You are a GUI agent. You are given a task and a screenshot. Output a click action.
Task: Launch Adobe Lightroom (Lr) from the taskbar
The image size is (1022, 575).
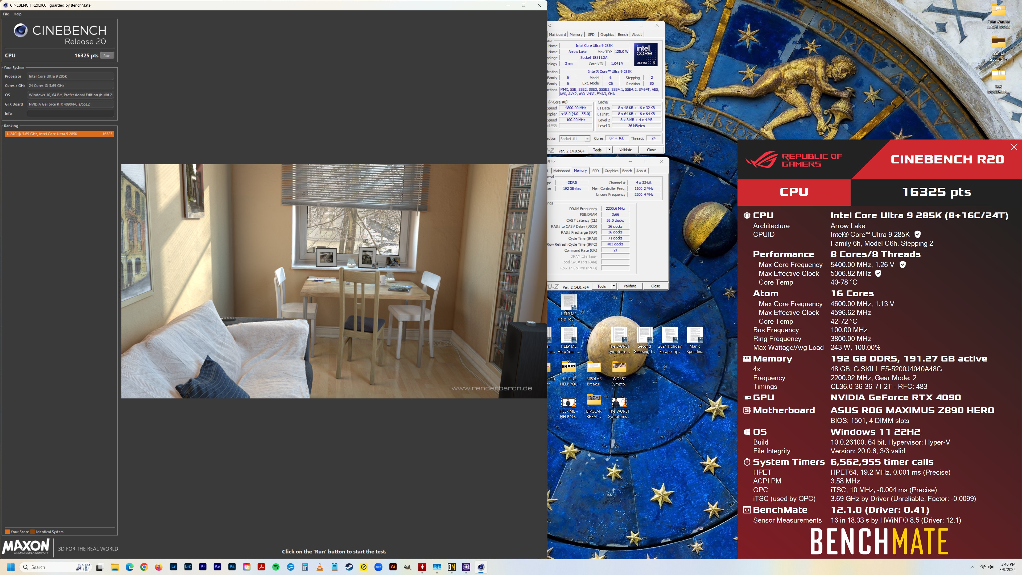[x=173, y=567]
